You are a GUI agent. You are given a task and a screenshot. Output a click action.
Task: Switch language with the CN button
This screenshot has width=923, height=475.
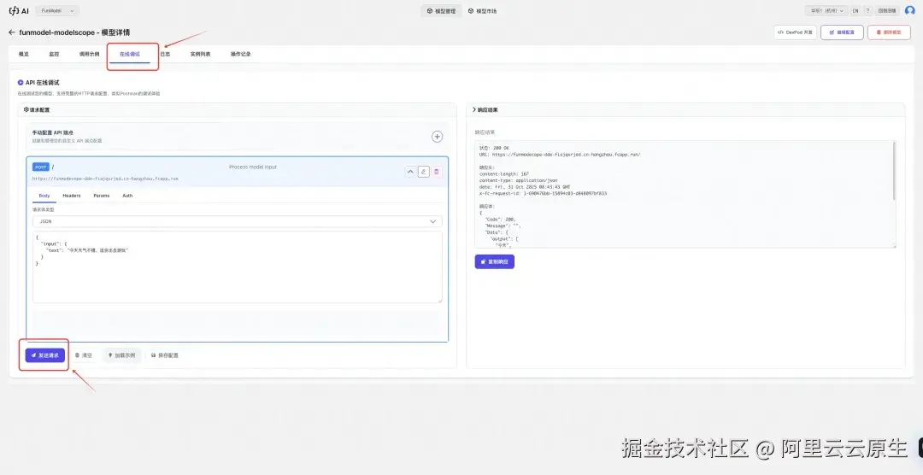tap(855, 10)
